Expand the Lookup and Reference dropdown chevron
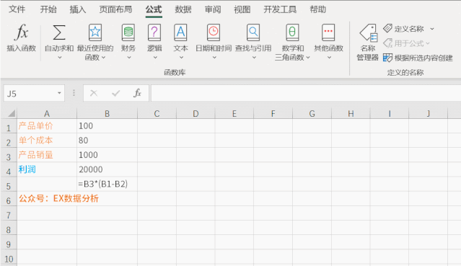 tap(254, 58)
